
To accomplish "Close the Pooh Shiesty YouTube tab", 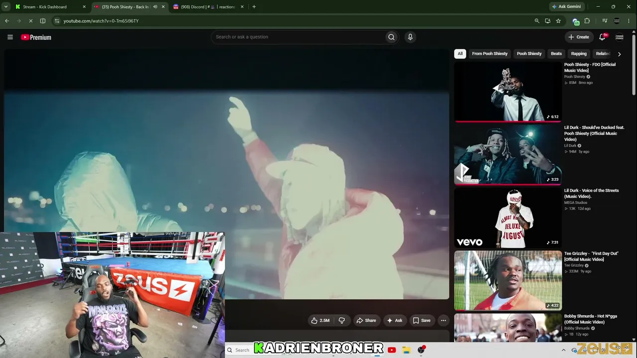I will coord(163,7).
